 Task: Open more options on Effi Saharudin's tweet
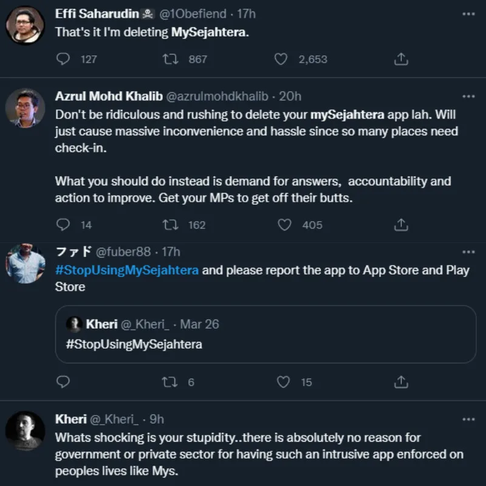pyautogui.click(x=468, y=14)
